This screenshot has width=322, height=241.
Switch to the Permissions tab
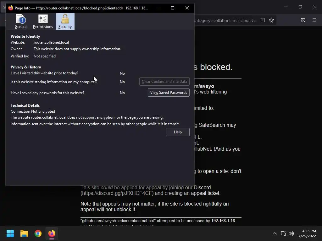click(43, 21)
